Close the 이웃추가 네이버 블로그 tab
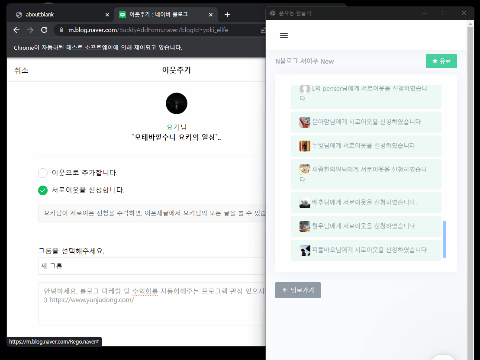Viewport: 480px width, 360px height. coord(211,15)
